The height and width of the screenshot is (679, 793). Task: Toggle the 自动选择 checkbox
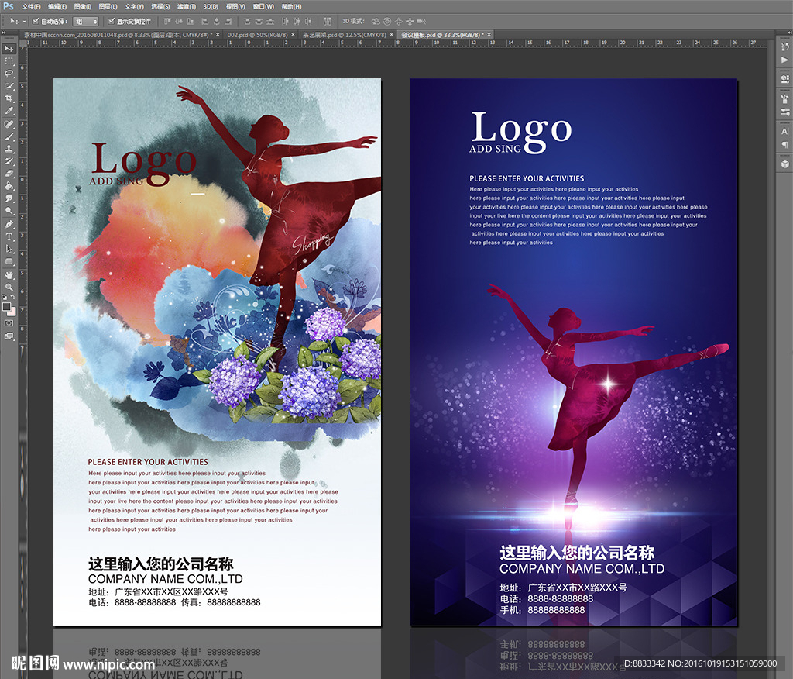pyautogui.click(x=36, y=21)
